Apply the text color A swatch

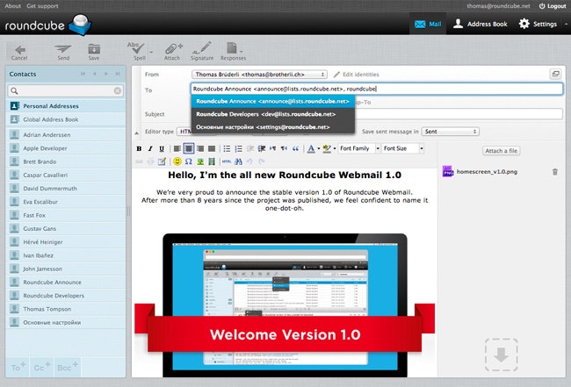[311, 148]
